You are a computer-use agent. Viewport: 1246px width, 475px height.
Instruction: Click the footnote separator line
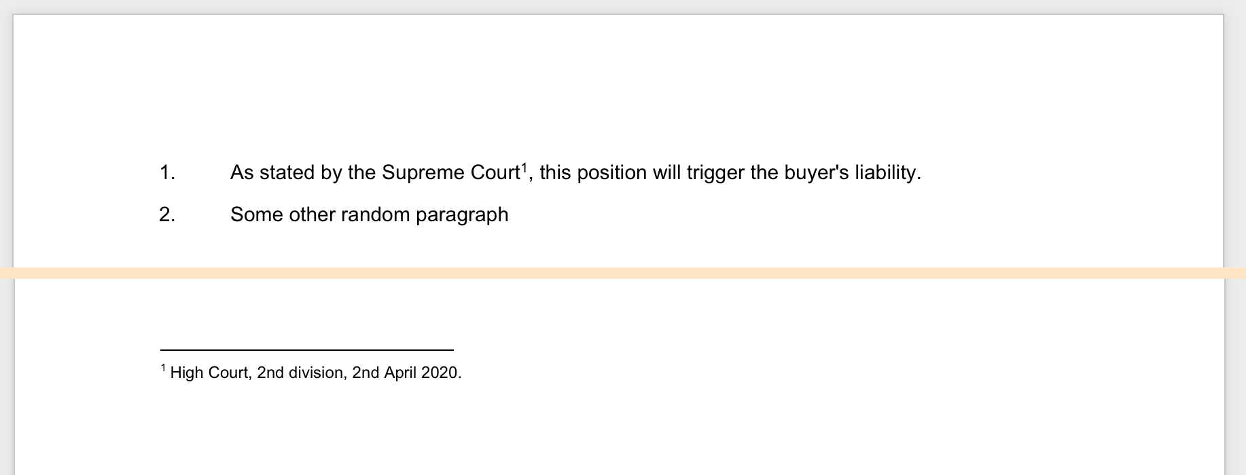[306, 350]
